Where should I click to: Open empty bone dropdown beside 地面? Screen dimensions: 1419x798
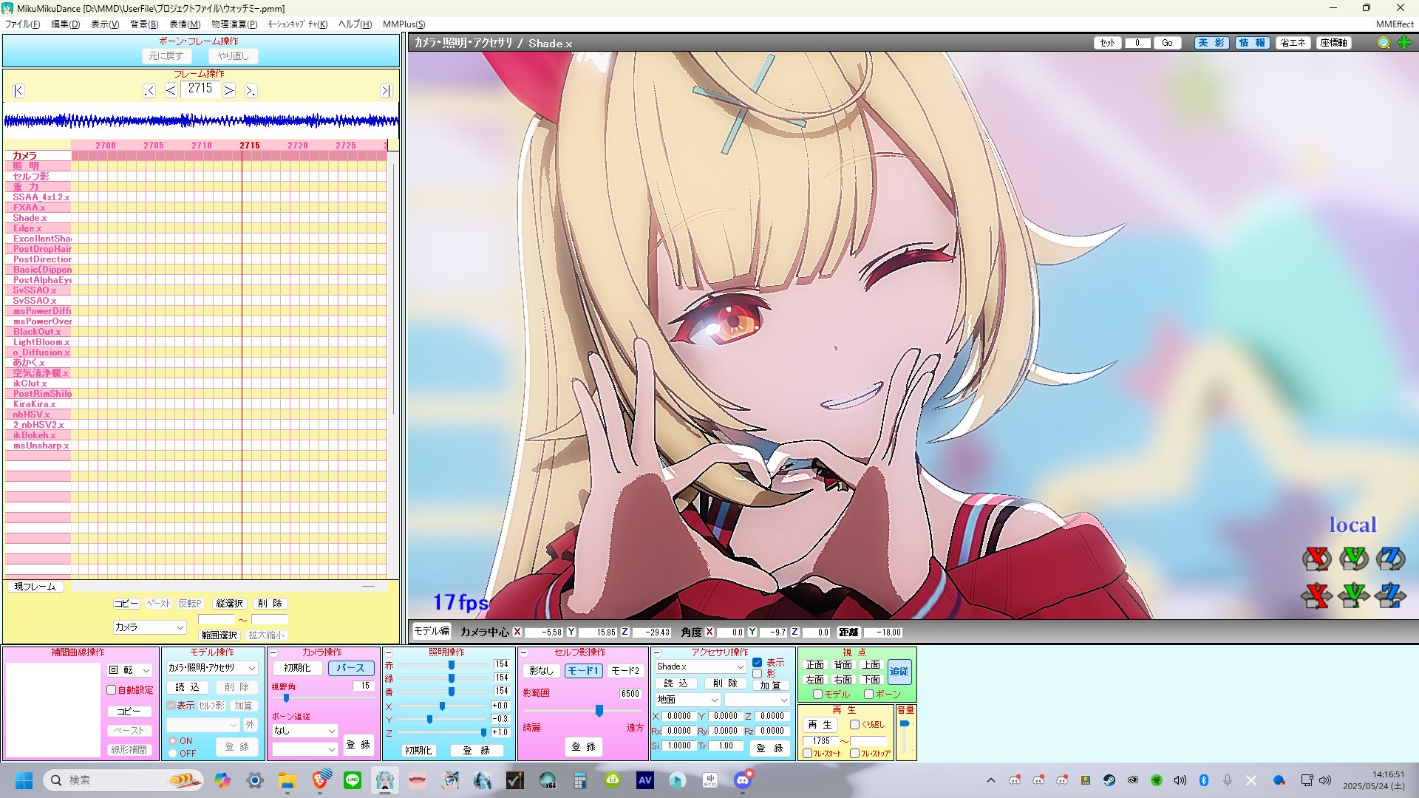(757, 700)
